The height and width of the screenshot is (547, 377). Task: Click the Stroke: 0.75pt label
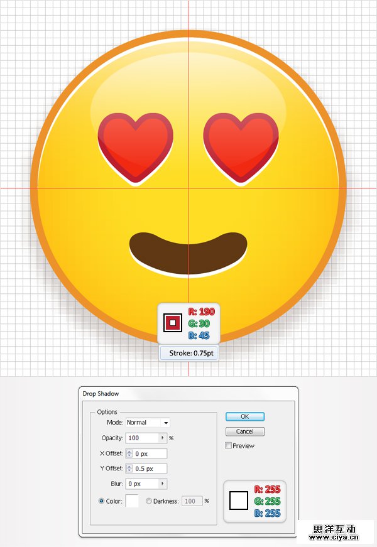[x=191, y=354]
